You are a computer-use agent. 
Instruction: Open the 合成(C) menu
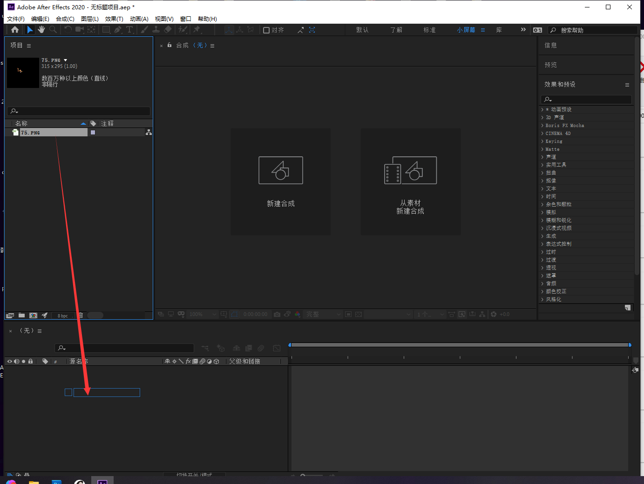(x=65, y=19)
